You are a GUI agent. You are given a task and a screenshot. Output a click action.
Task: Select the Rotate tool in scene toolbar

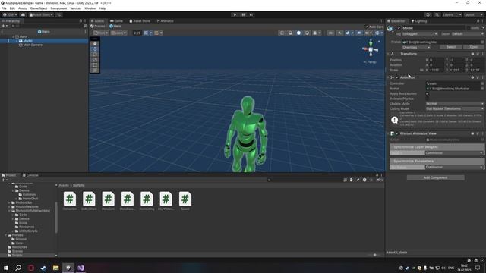[x=95, y=55]
